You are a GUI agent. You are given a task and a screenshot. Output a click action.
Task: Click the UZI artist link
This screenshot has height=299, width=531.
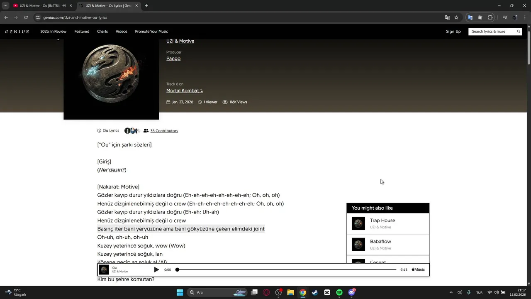tap(170, 41)
